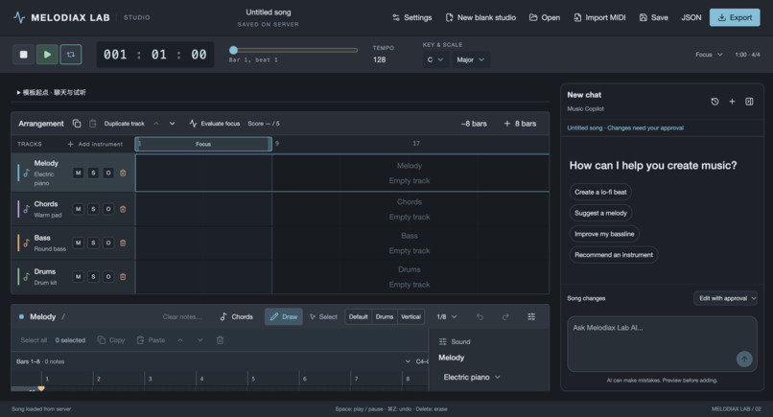Mute the Chords track
Screen dimensions: 773x417
78,209
